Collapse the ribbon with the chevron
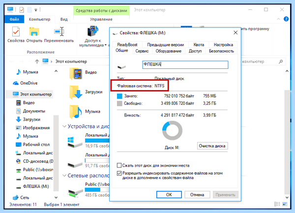 278,19
